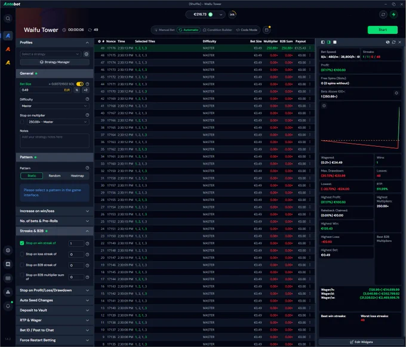
Task: Click the win streak value field
Action: [x=76, y=243]
